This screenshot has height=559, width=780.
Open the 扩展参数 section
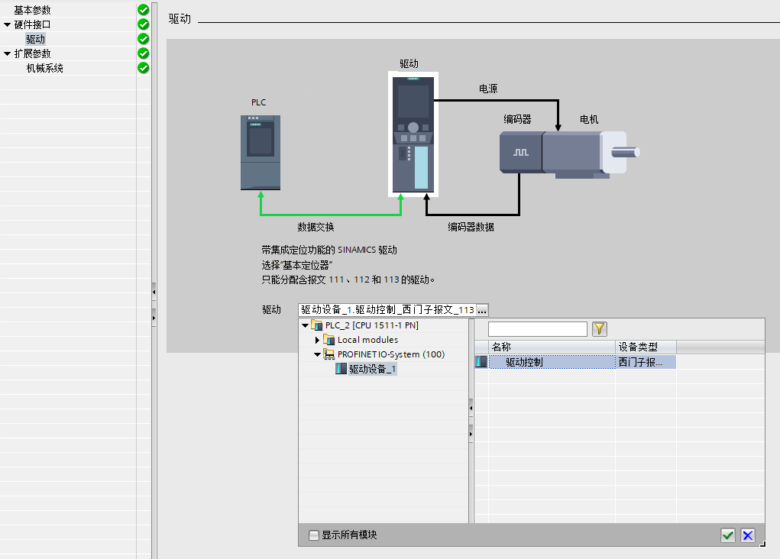click(x=32, y=53)
